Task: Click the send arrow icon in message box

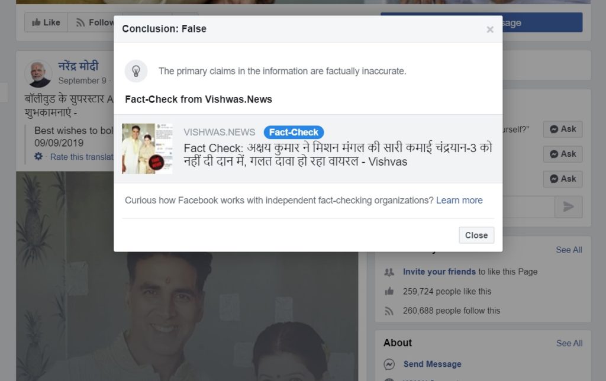Action: coord(569,206)
